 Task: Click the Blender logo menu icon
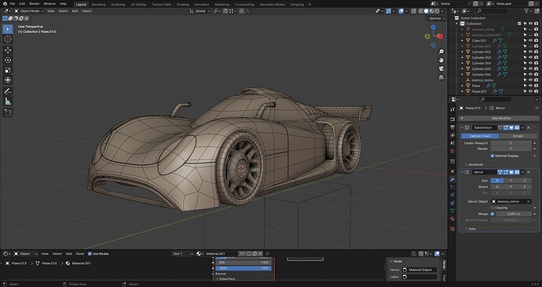5,3
